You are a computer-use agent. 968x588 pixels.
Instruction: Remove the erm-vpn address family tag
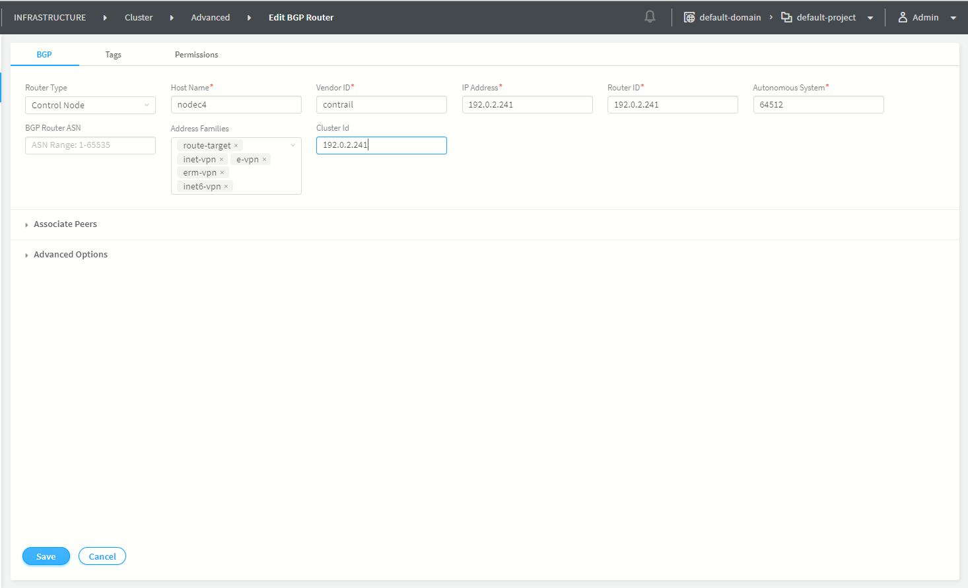click(x=222, y=173)
